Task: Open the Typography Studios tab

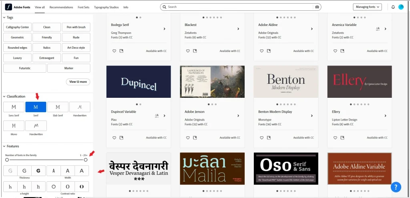Action: [x=106, y=7]
